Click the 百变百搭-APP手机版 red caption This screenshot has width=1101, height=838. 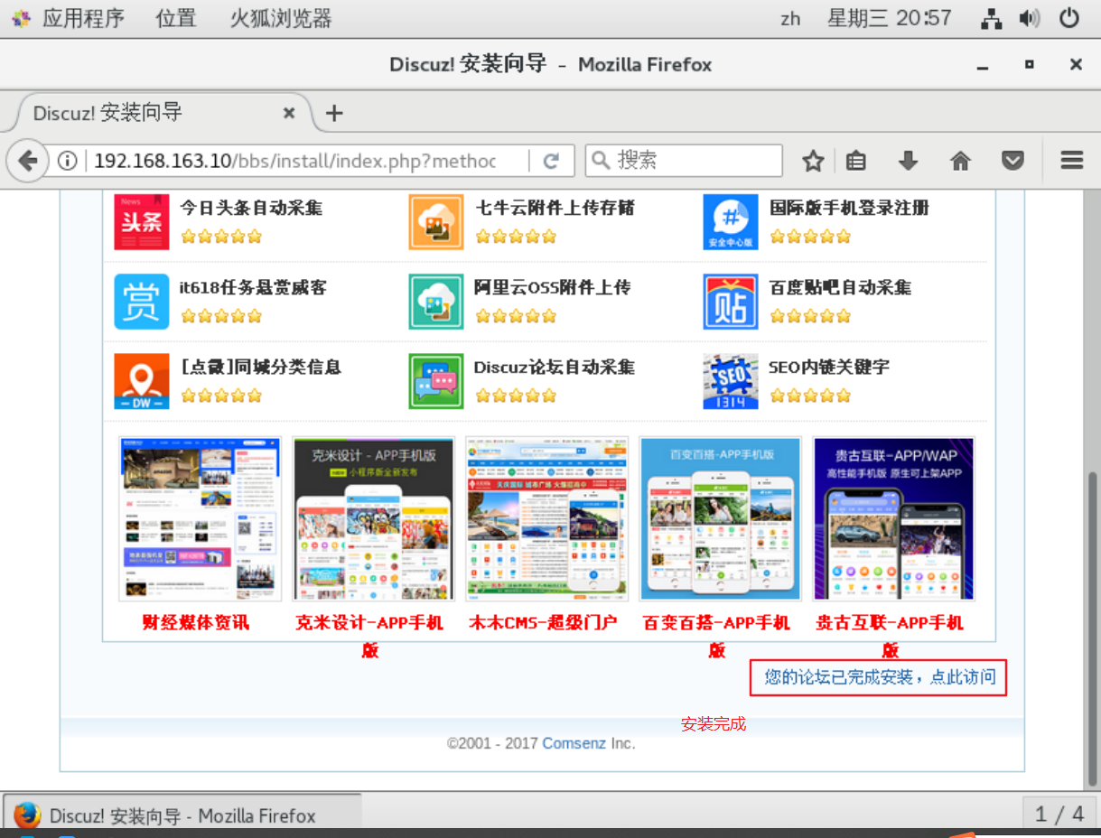[x=716, y=636]
